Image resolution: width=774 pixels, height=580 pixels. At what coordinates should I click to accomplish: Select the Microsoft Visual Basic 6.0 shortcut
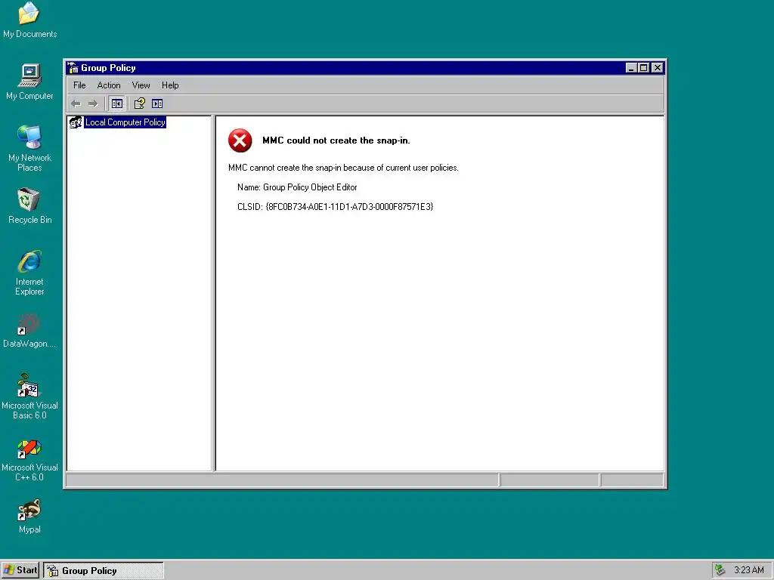point(29,396)
